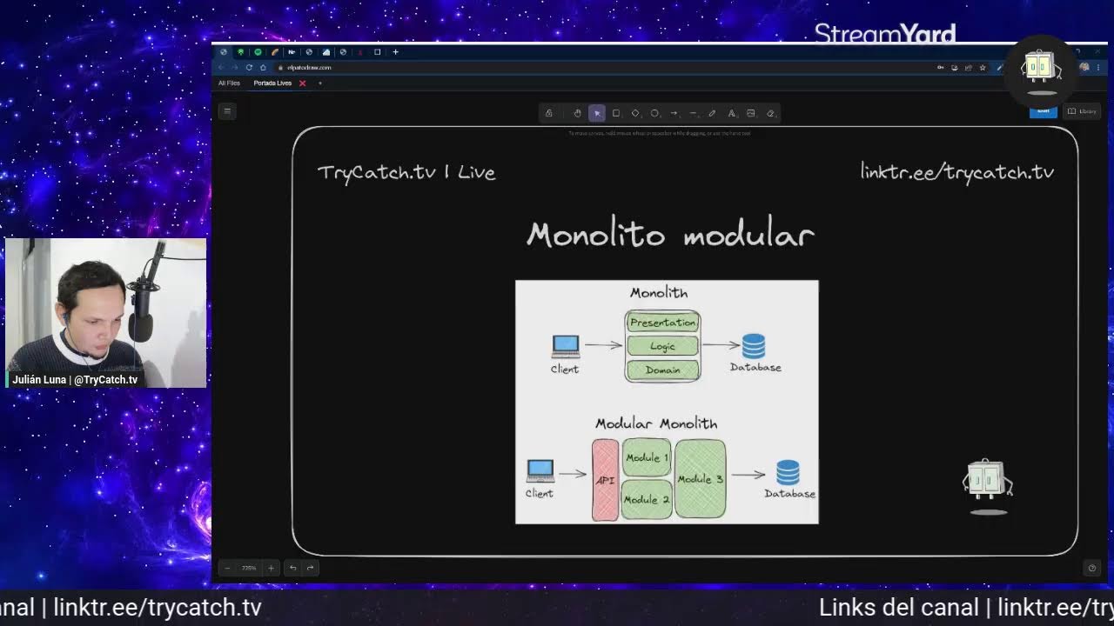Screen dimensions: 1114x626
Task: Select the Eraser tool
Action: pyautogui.click(x=770, y=113)
